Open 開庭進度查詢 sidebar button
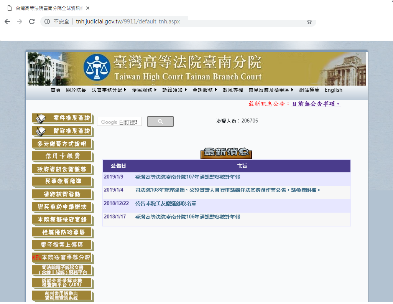 [62, 131]
